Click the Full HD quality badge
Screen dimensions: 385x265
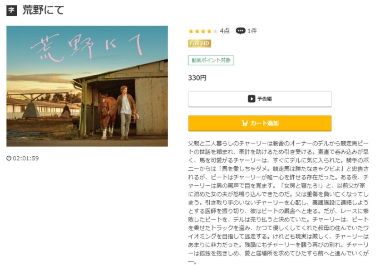(x=200, y=43)
